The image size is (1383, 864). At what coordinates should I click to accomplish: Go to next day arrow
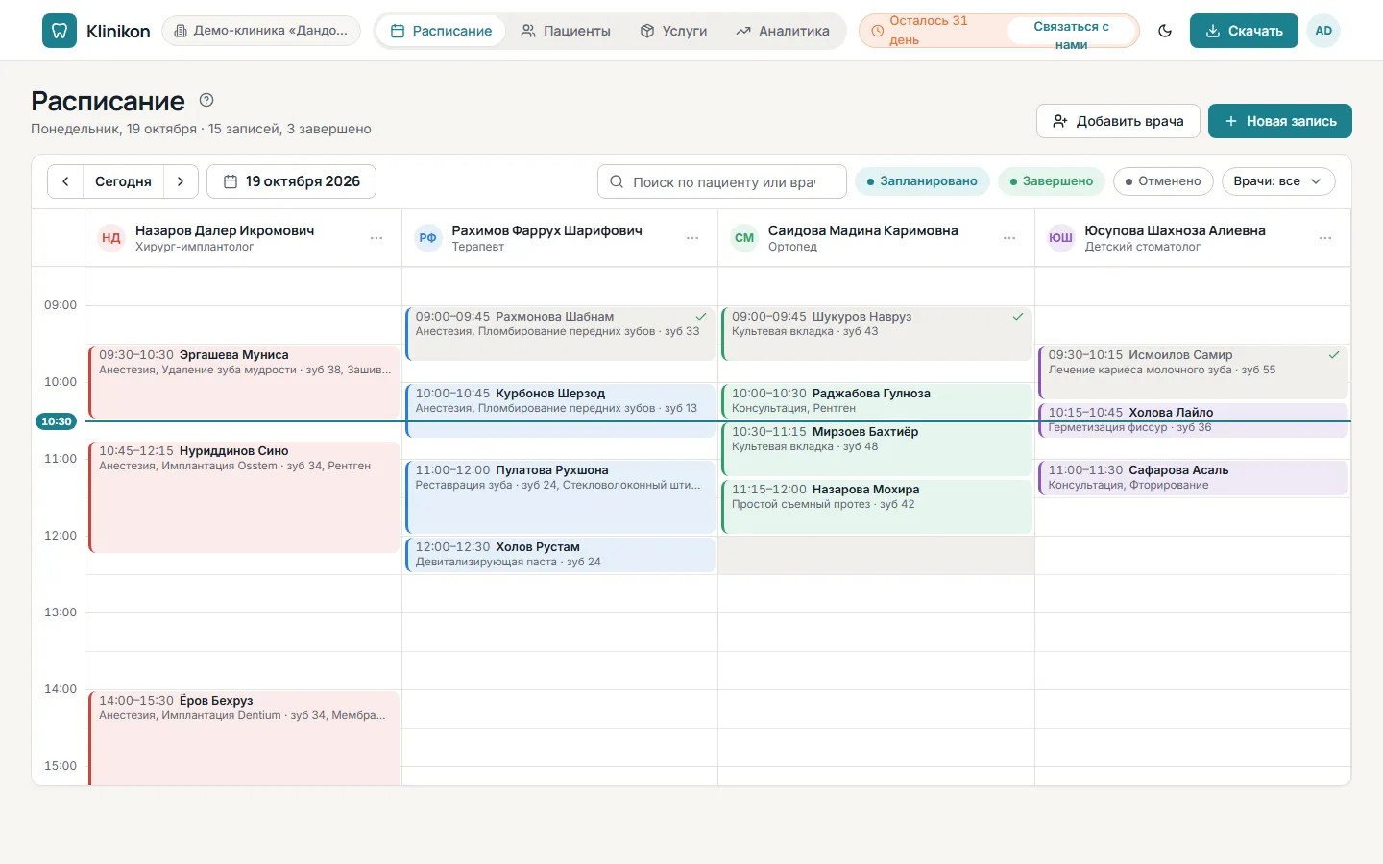(x=181, y=181)
